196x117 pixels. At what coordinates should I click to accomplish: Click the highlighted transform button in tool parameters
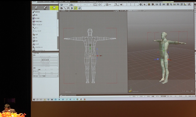click(45, 60)
